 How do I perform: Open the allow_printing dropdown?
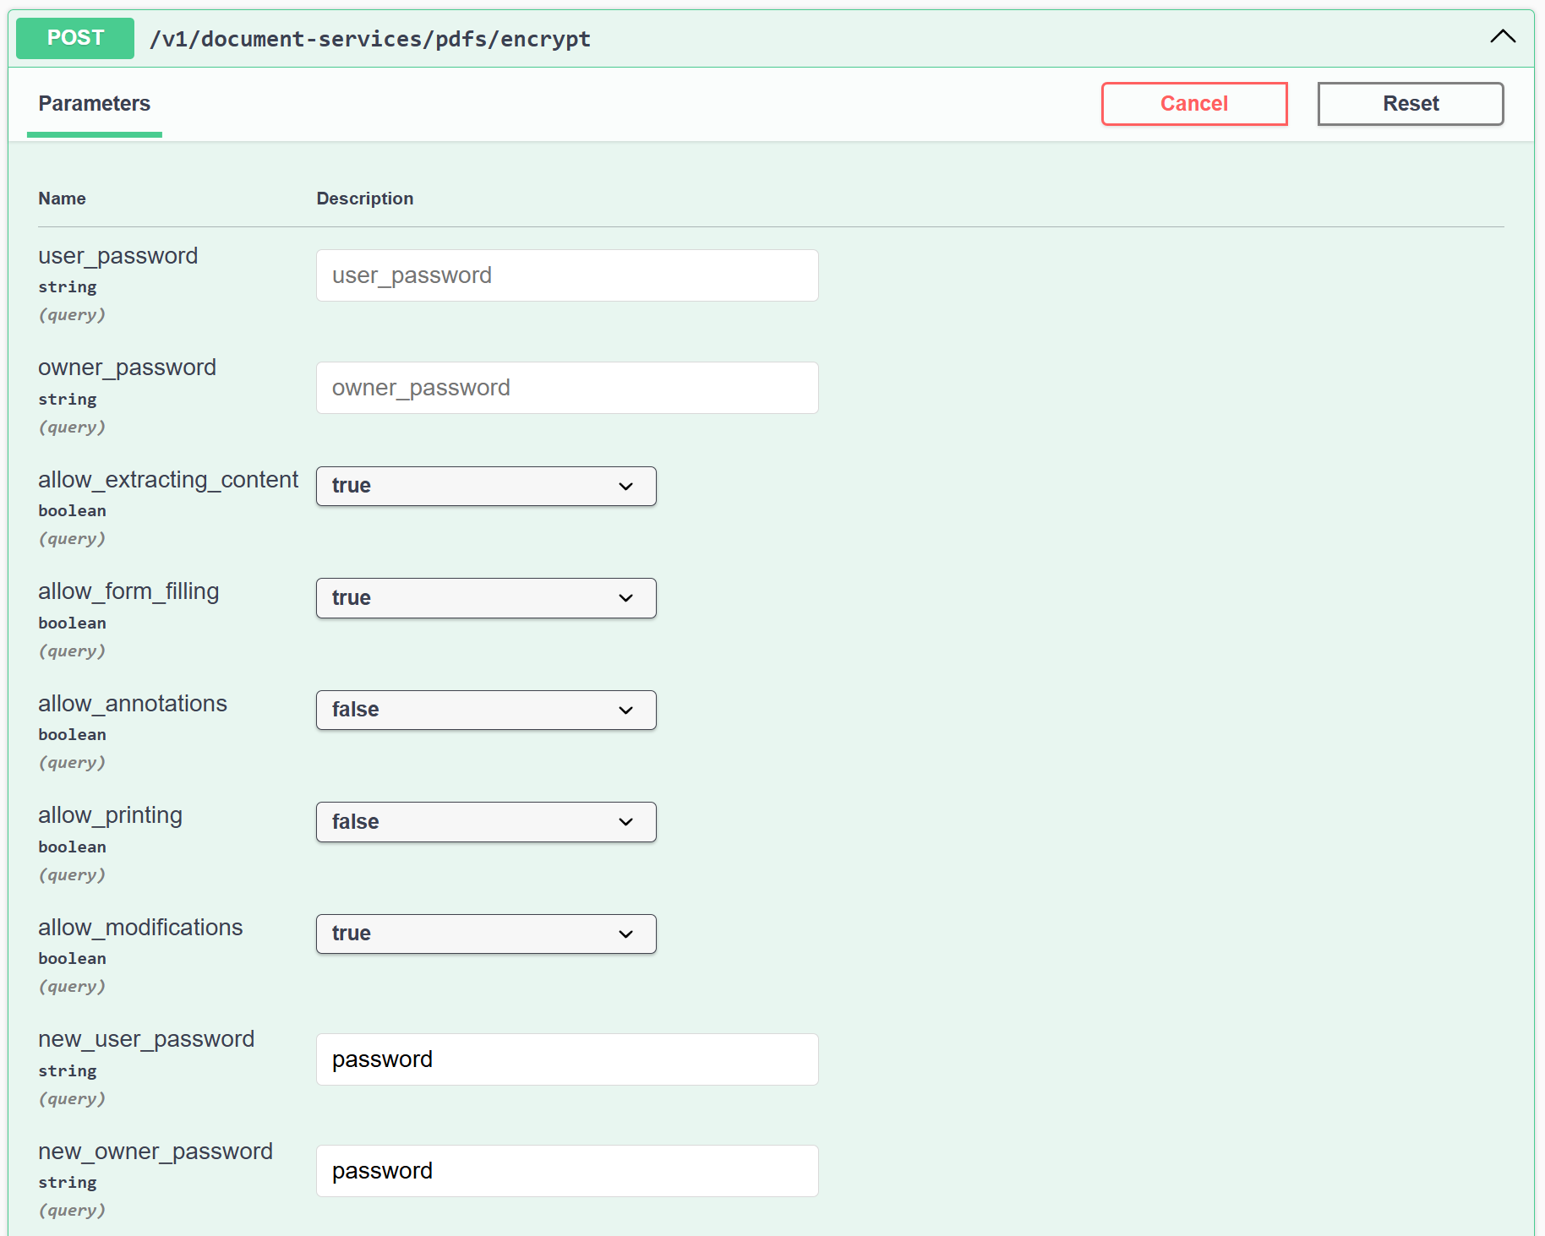tap(485, 822)
